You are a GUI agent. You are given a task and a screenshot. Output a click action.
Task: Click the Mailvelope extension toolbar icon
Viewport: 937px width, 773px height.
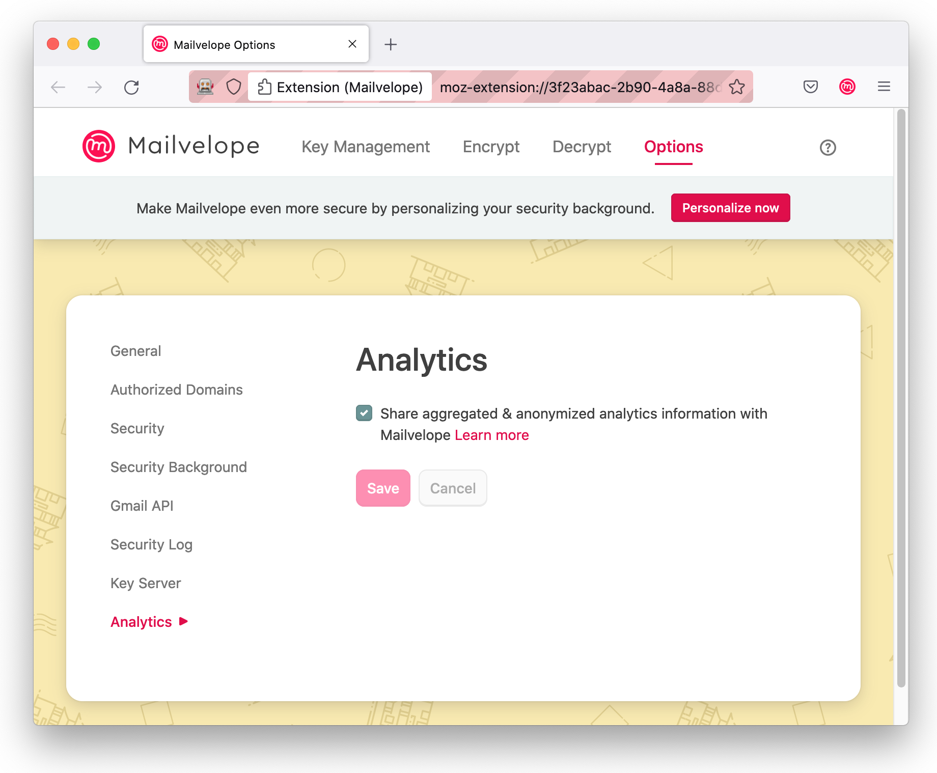tap(847, 87)
